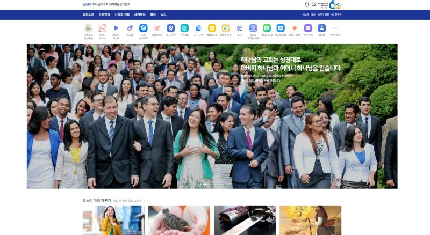Screen dimensions: 430x235
Task: Open the 교회소개 menu
Action: [88, 14]
